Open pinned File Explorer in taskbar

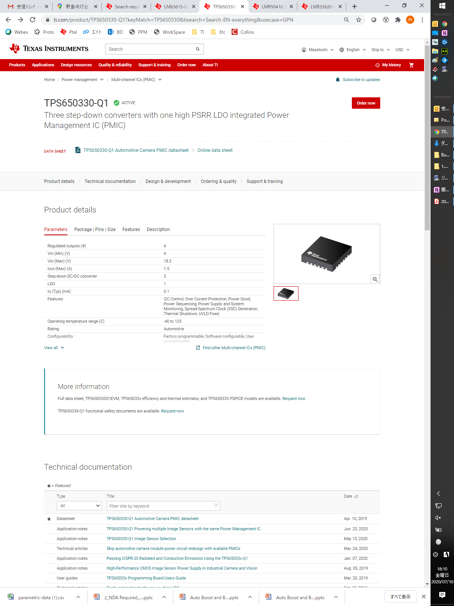(435, 51)
